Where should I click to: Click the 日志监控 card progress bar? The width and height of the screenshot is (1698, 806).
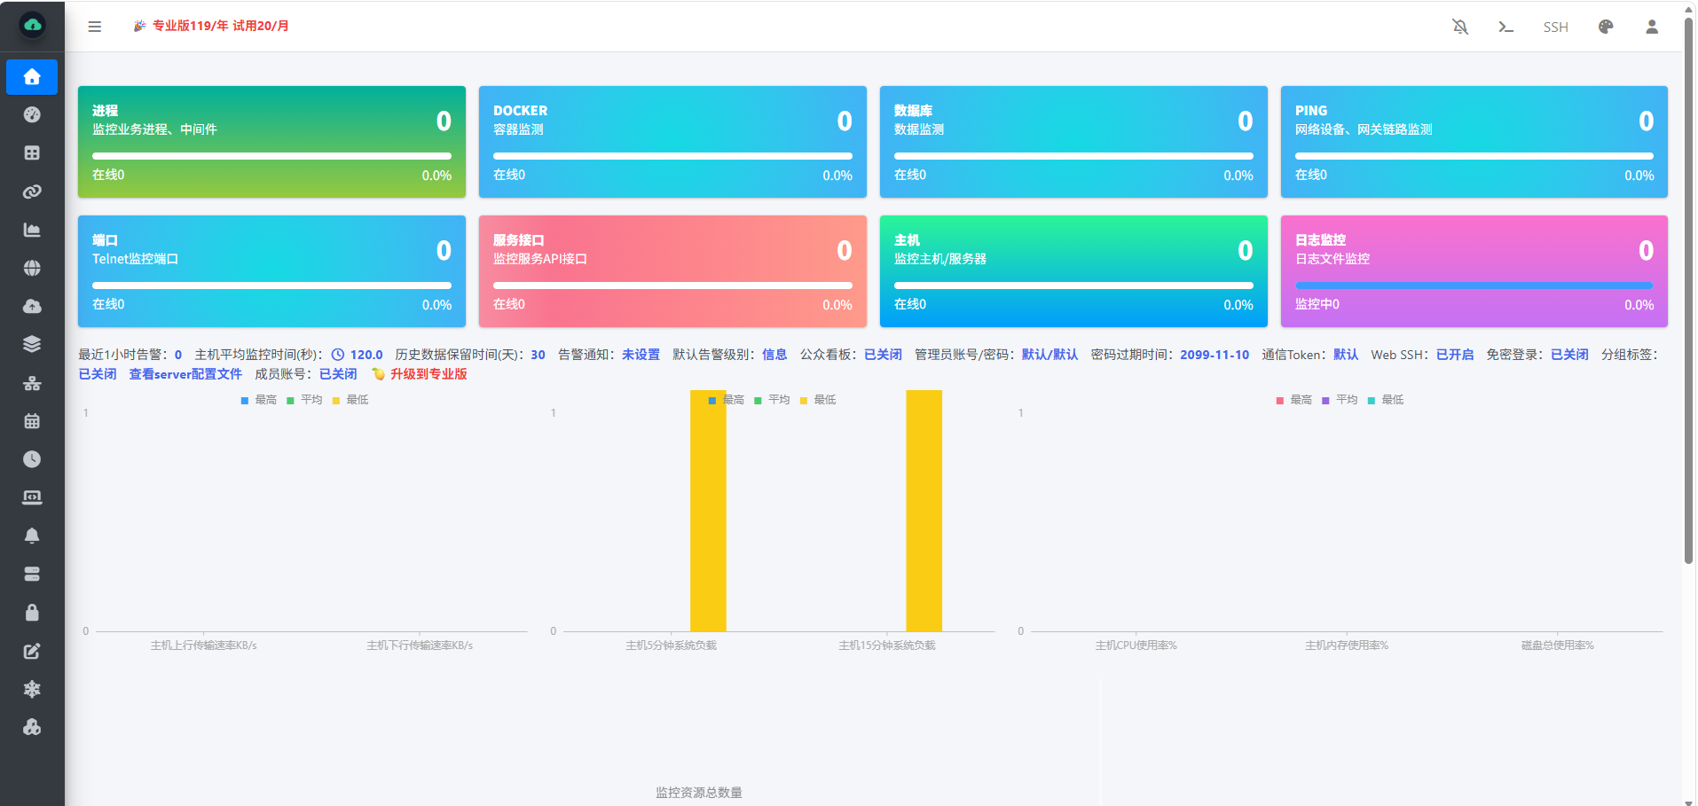click(1474, 286)
